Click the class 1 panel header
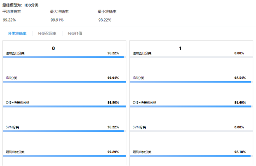This screenshot has height=166, width=256. click(x=180, y=48)
